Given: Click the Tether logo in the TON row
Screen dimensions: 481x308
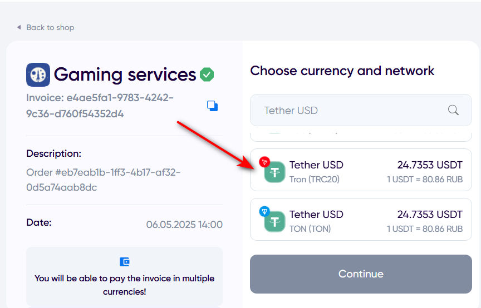Looking at the screenshot, I should pos(274,221).
